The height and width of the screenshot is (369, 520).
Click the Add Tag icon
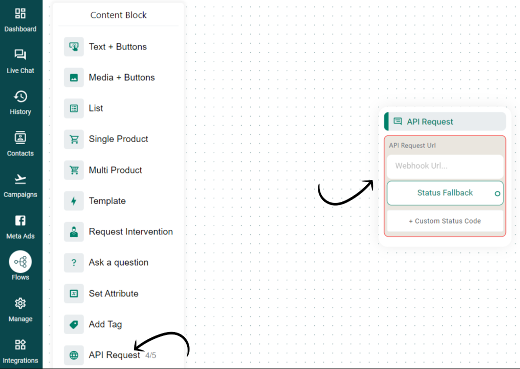click(x=74, y=324)
